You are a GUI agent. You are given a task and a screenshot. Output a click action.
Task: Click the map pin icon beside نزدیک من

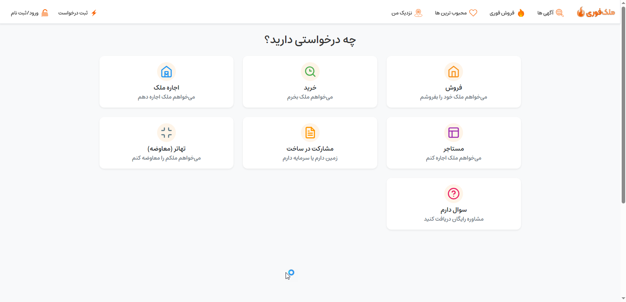(x=418, y=13)
